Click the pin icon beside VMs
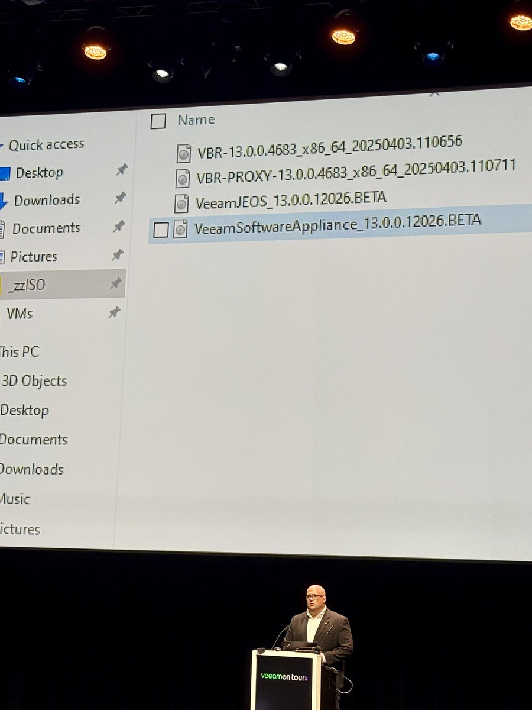The image size is (532, 710). [x=114, y=313]
